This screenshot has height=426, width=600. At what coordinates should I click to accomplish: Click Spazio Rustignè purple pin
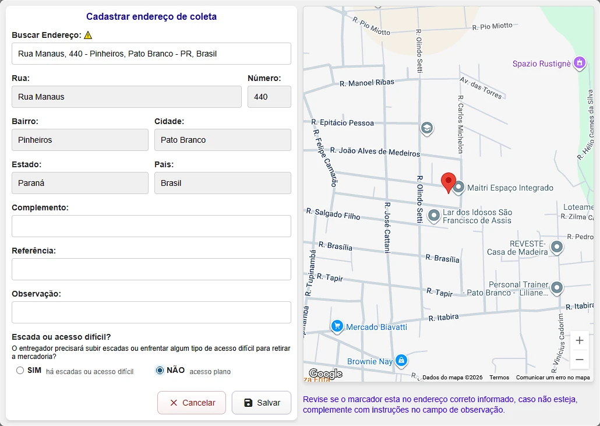click(580, 63)
